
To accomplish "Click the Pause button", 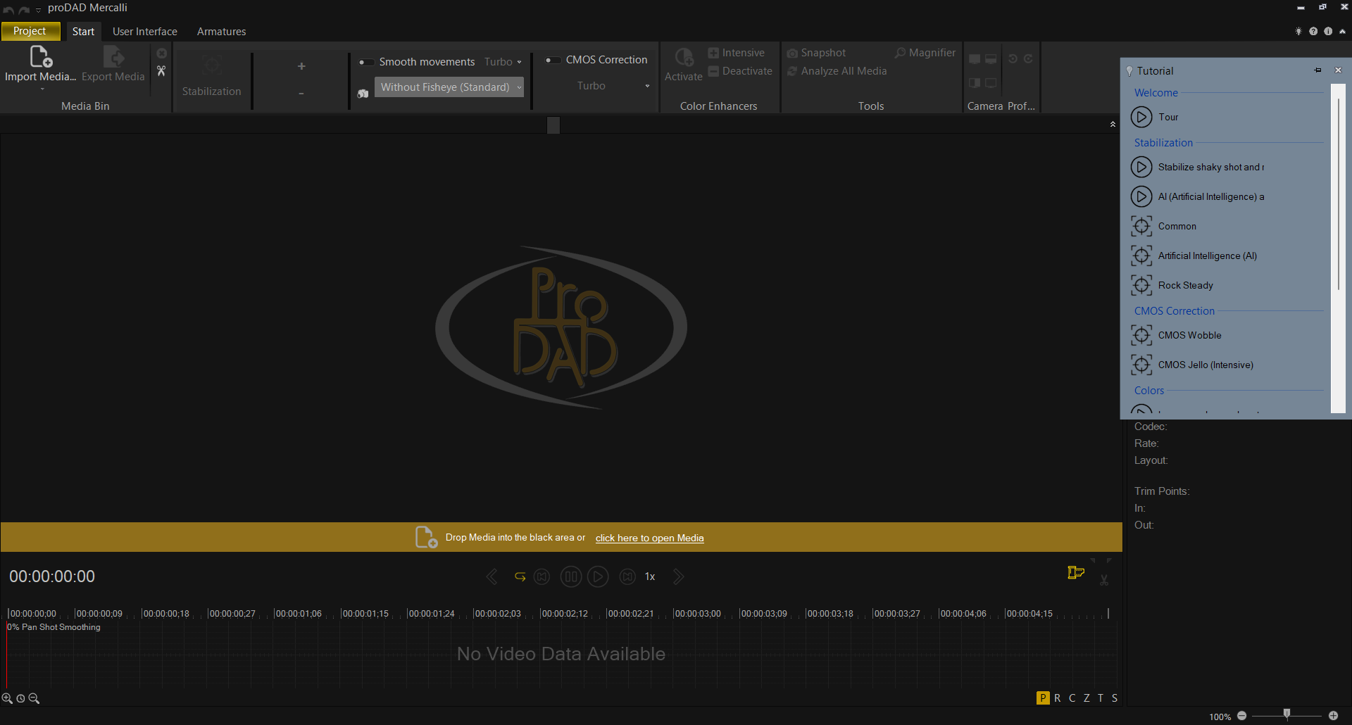I will point(571,576).
